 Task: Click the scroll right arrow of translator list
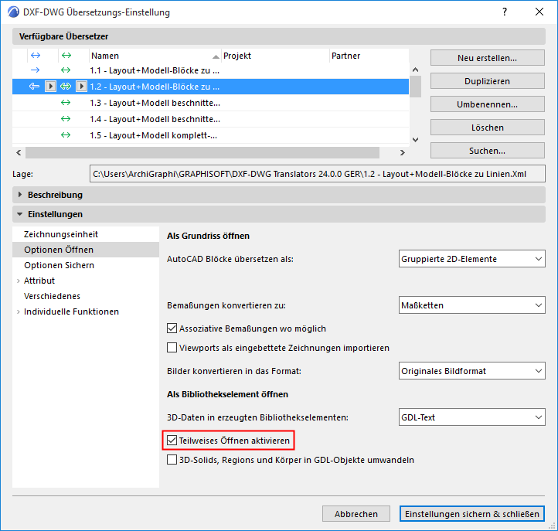[403, 153]
